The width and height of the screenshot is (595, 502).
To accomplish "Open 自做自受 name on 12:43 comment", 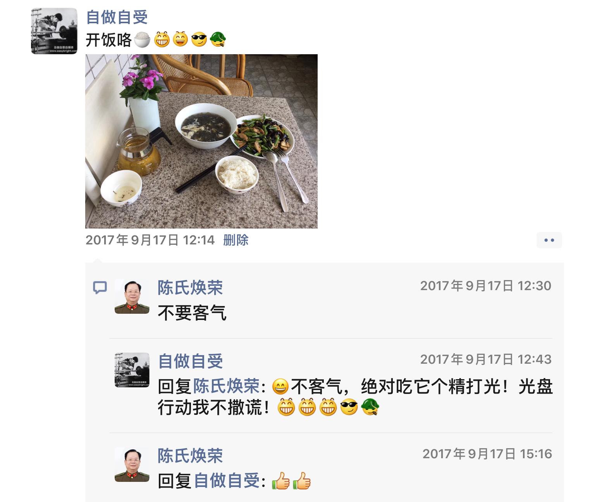I will pos(191,361).
